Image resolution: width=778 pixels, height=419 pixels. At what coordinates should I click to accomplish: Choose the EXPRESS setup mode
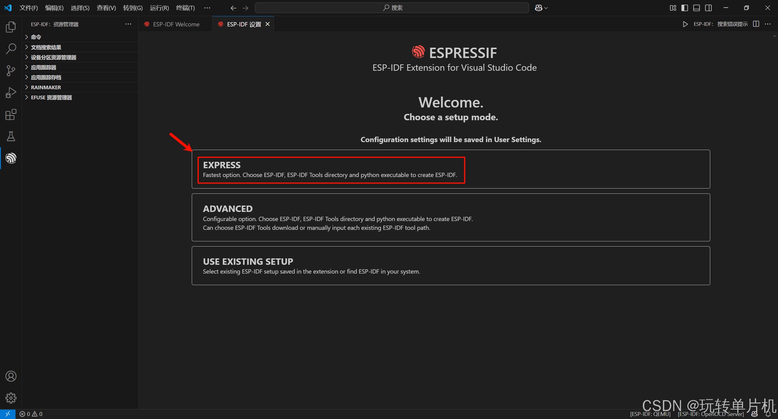(x=331, y=169)
